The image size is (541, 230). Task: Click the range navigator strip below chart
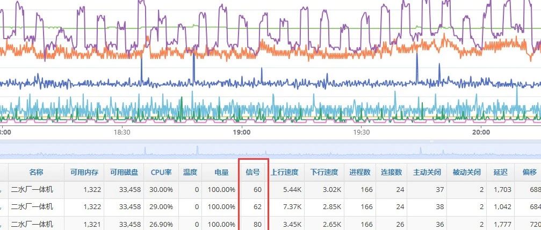point(271,150)
